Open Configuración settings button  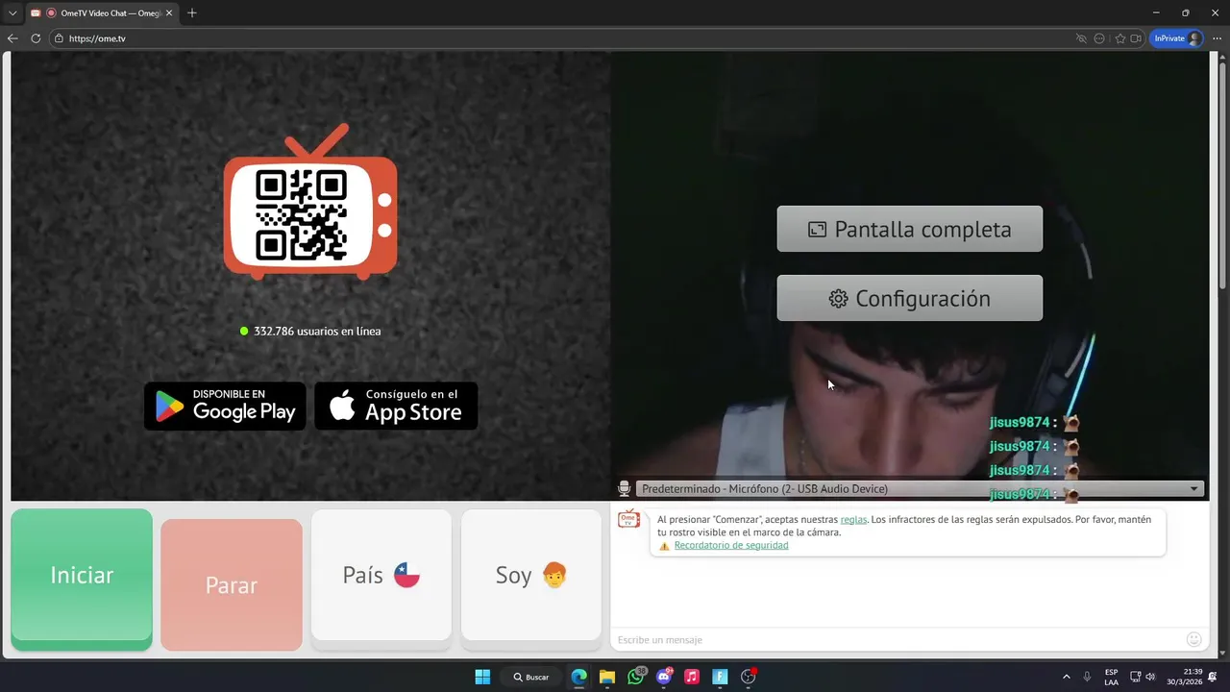click(x=910, y=298)
